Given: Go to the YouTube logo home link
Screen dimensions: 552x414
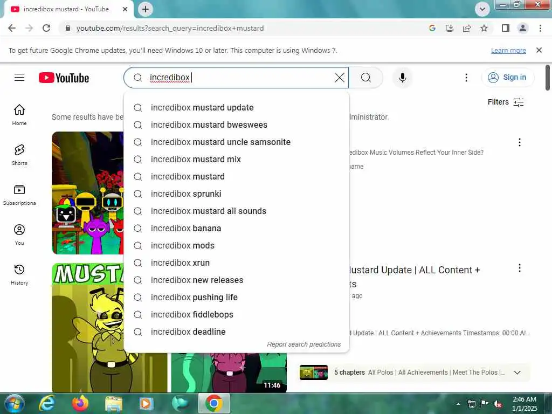Looking at the screenshot, I should pyautogui.click(x=64, y=78).
